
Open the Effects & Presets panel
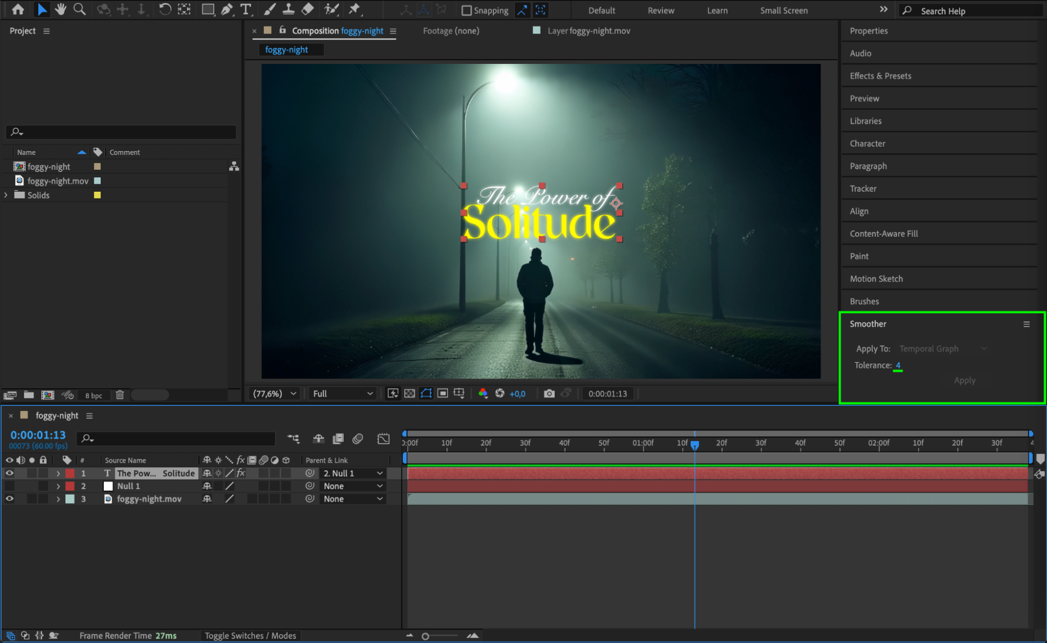coord(880,76)
